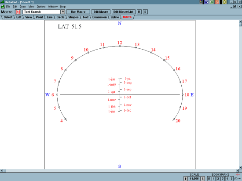
Task: Switch to the Circle tab
Action: (x=60, y=17)
